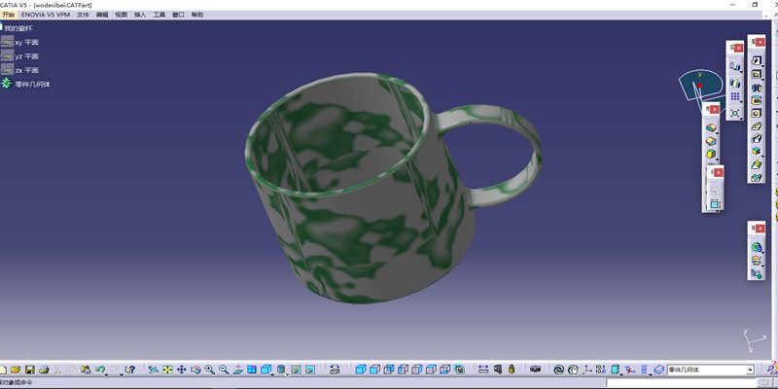778x389 pixels.
Task: Open the 帮助 menu
Action: 197,16
